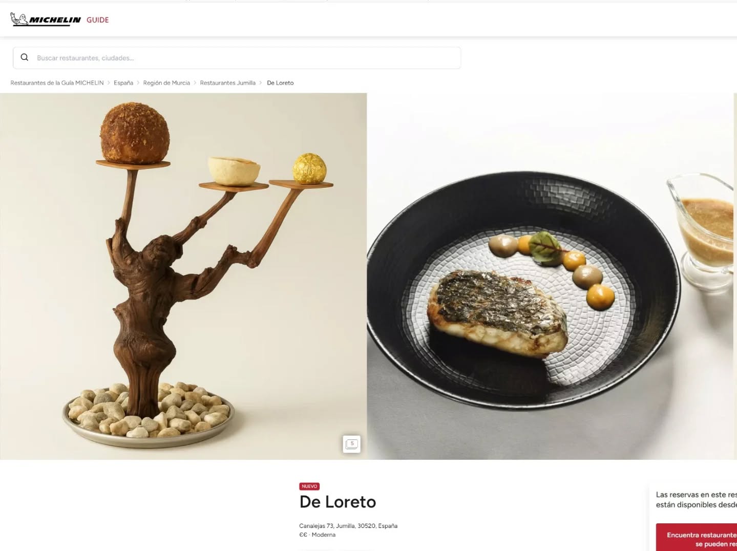737x551 pixels.
Task: View the wooden tree appetizer stand photo
Action: click(183, 276)
